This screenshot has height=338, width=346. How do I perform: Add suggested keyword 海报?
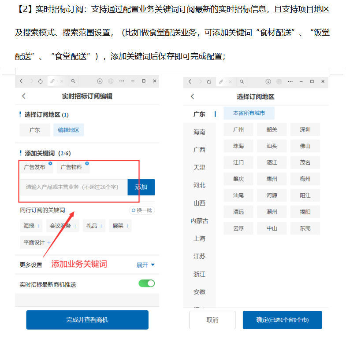click(x=32, y=226)
